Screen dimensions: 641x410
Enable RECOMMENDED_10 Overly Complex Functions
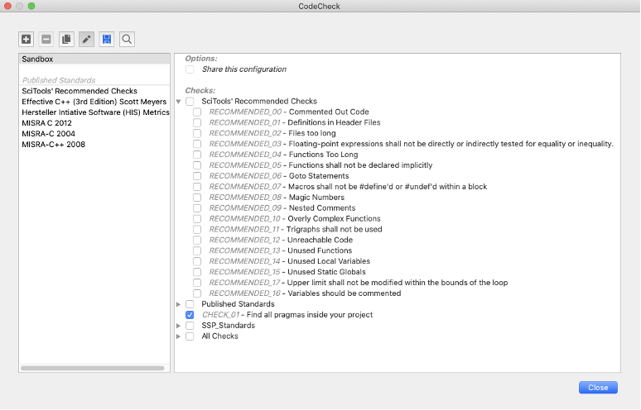197,218
